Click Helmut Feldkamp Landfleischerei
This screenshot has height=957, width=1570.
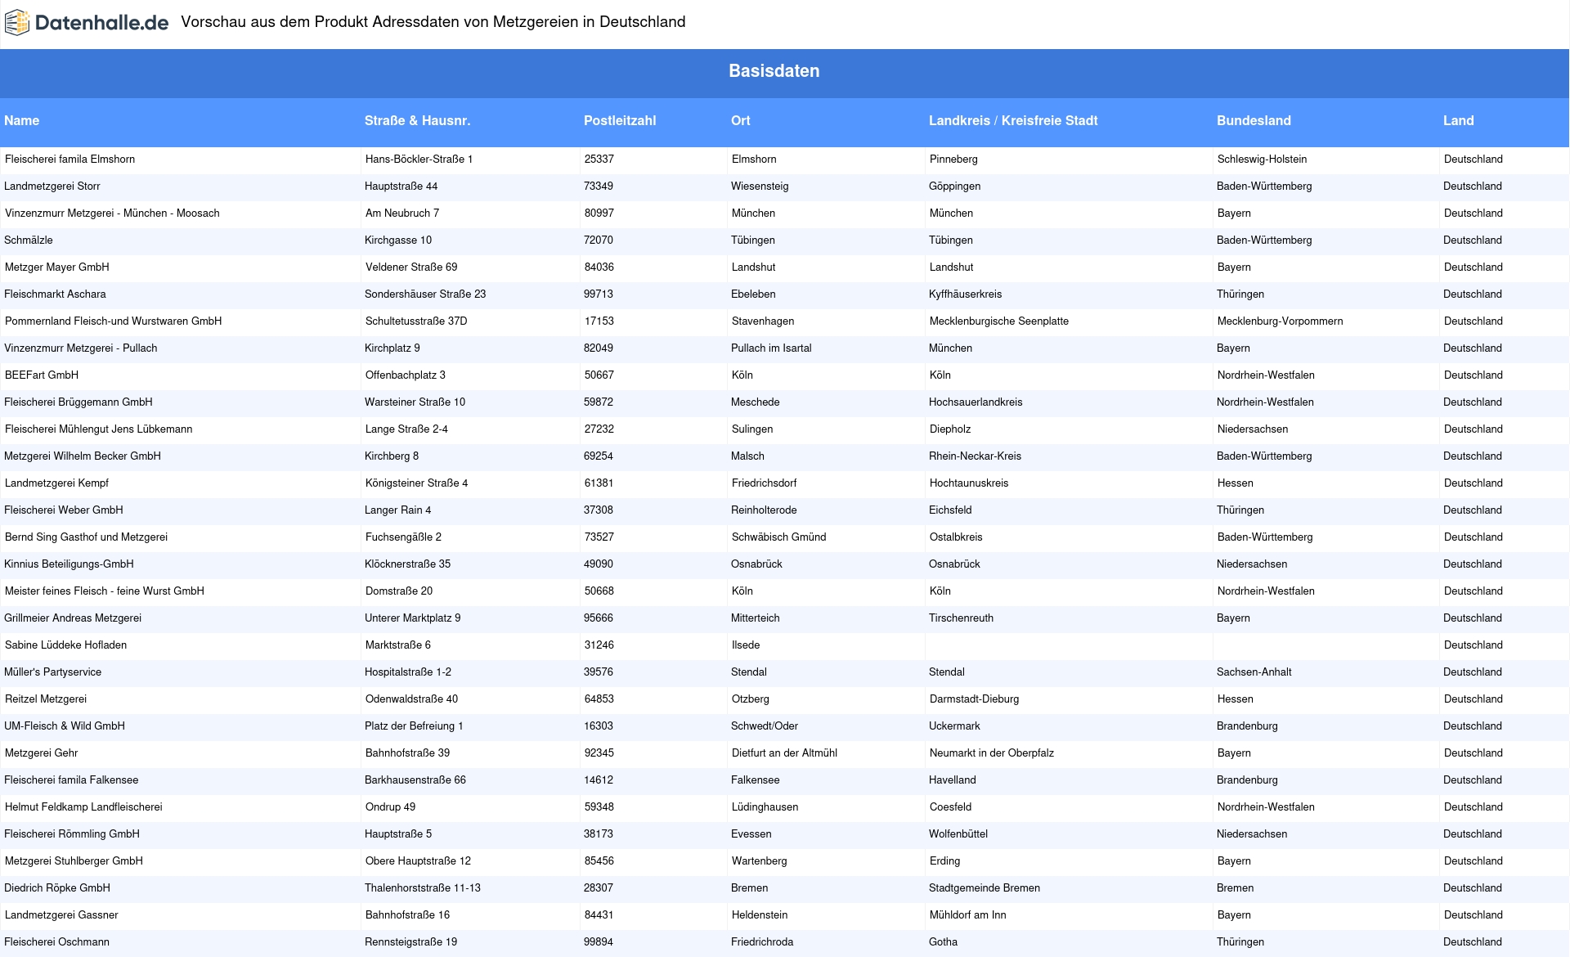83,807
